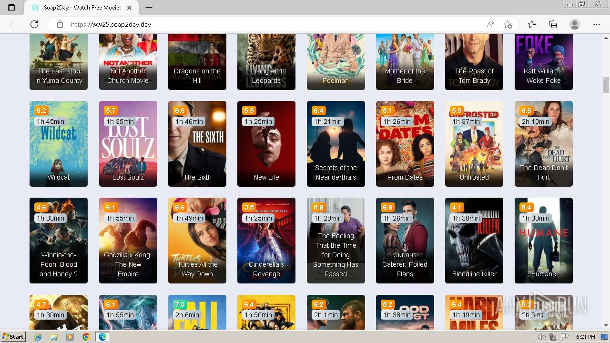This screenshot has width=610, height=343.
Task: Open a new browser tab
Action: coord(149,8)
